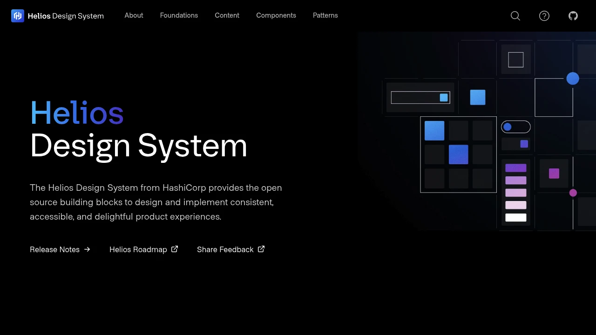
Task: Click the arrow icon beside Release Notes
Action: pos(87,249)
